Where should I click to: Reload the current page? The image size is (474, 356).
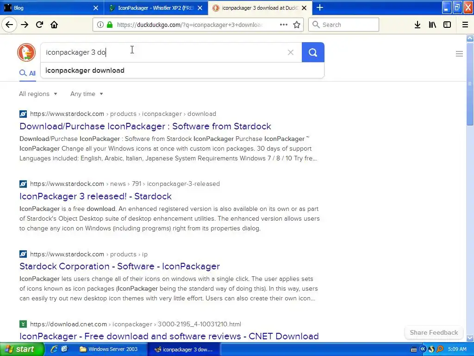click(x=39, y=25)
